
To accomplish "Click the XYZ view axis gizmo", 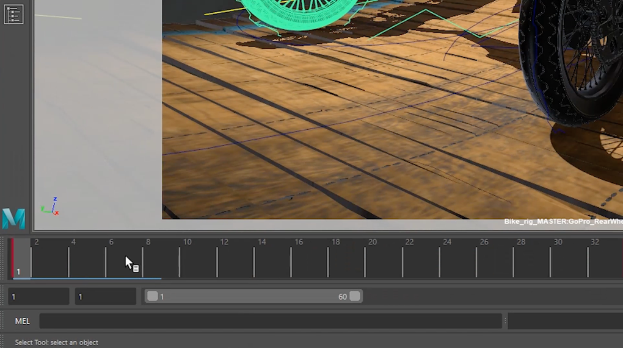I will pyautogui.click(x=50, y=207).
